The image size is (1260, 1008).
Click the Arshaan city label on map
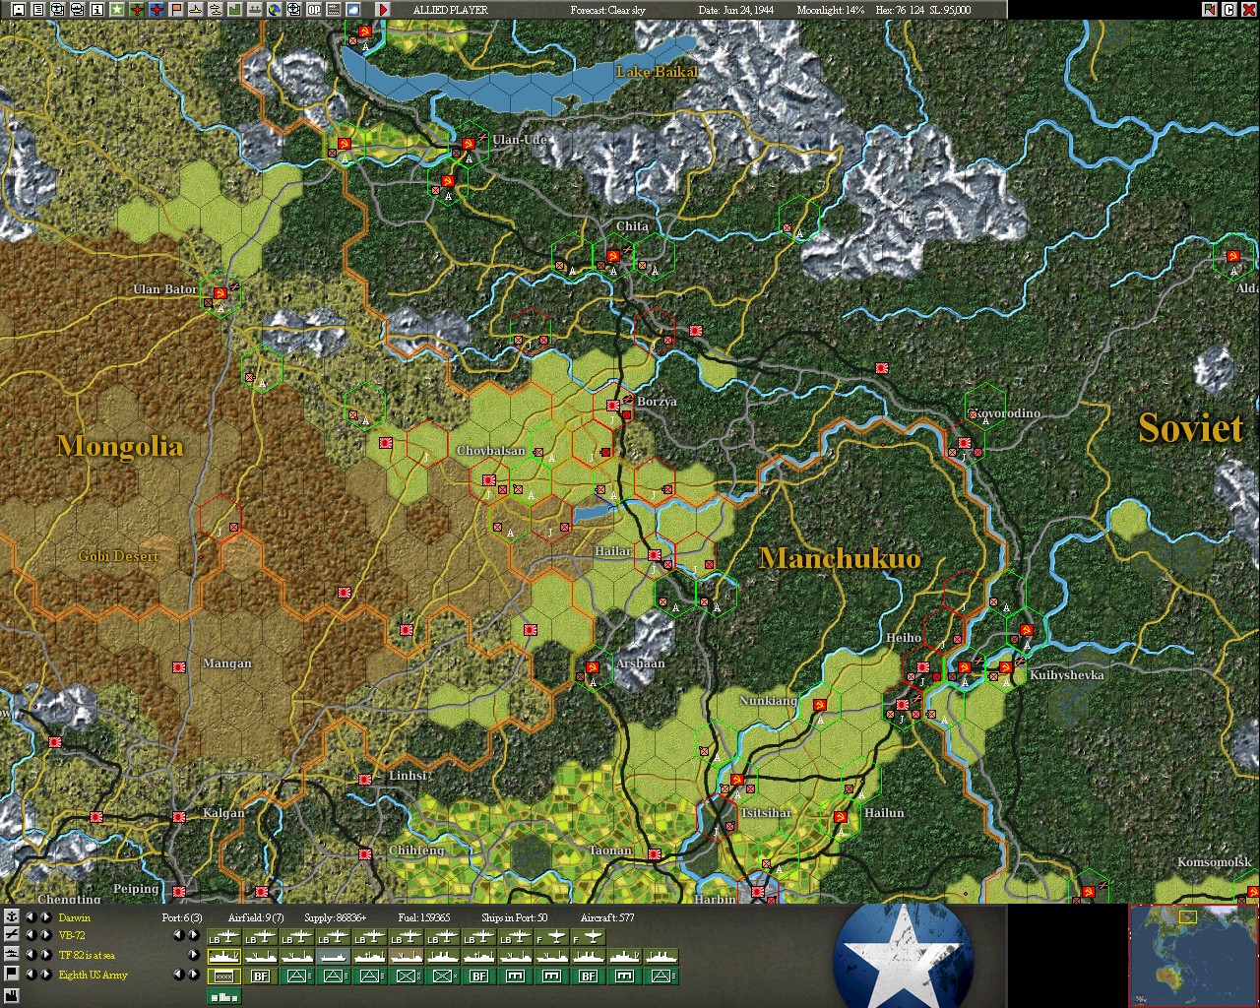[640, 663]
